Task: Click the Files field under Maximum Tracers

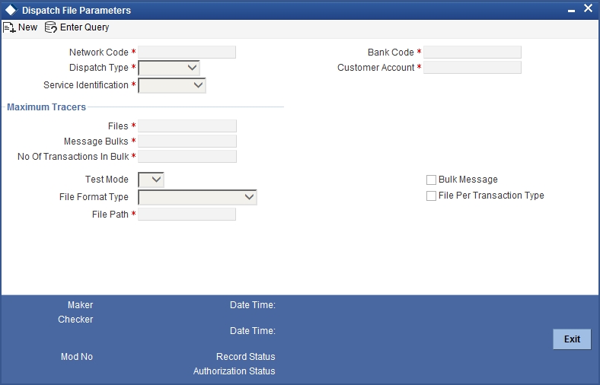Action: point(187,126)
